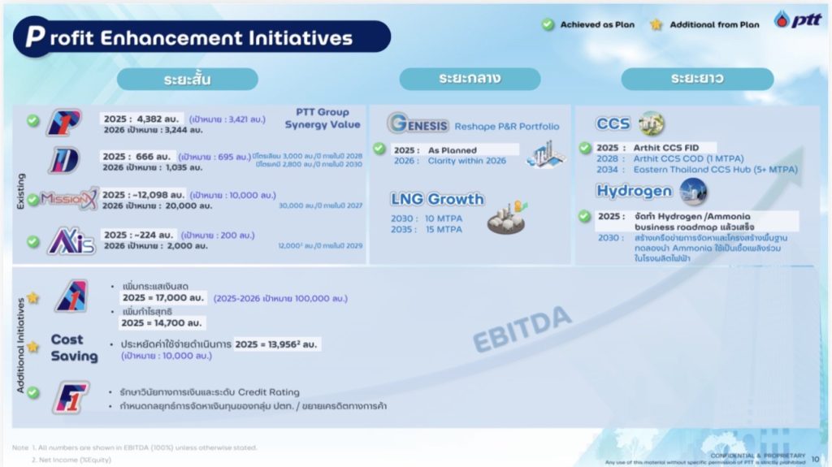
Task: Click the Profit Enhancement Initiatives title banner
Action: click(203, 37)
